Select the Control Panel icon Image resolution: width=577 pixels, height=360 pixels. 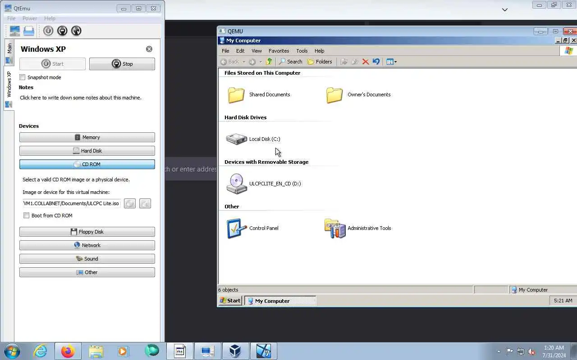click(252, 228)
